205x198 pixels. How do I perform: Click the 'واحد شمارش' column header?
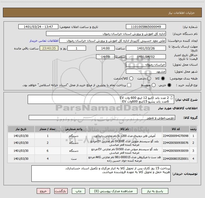tap(74, 129)
